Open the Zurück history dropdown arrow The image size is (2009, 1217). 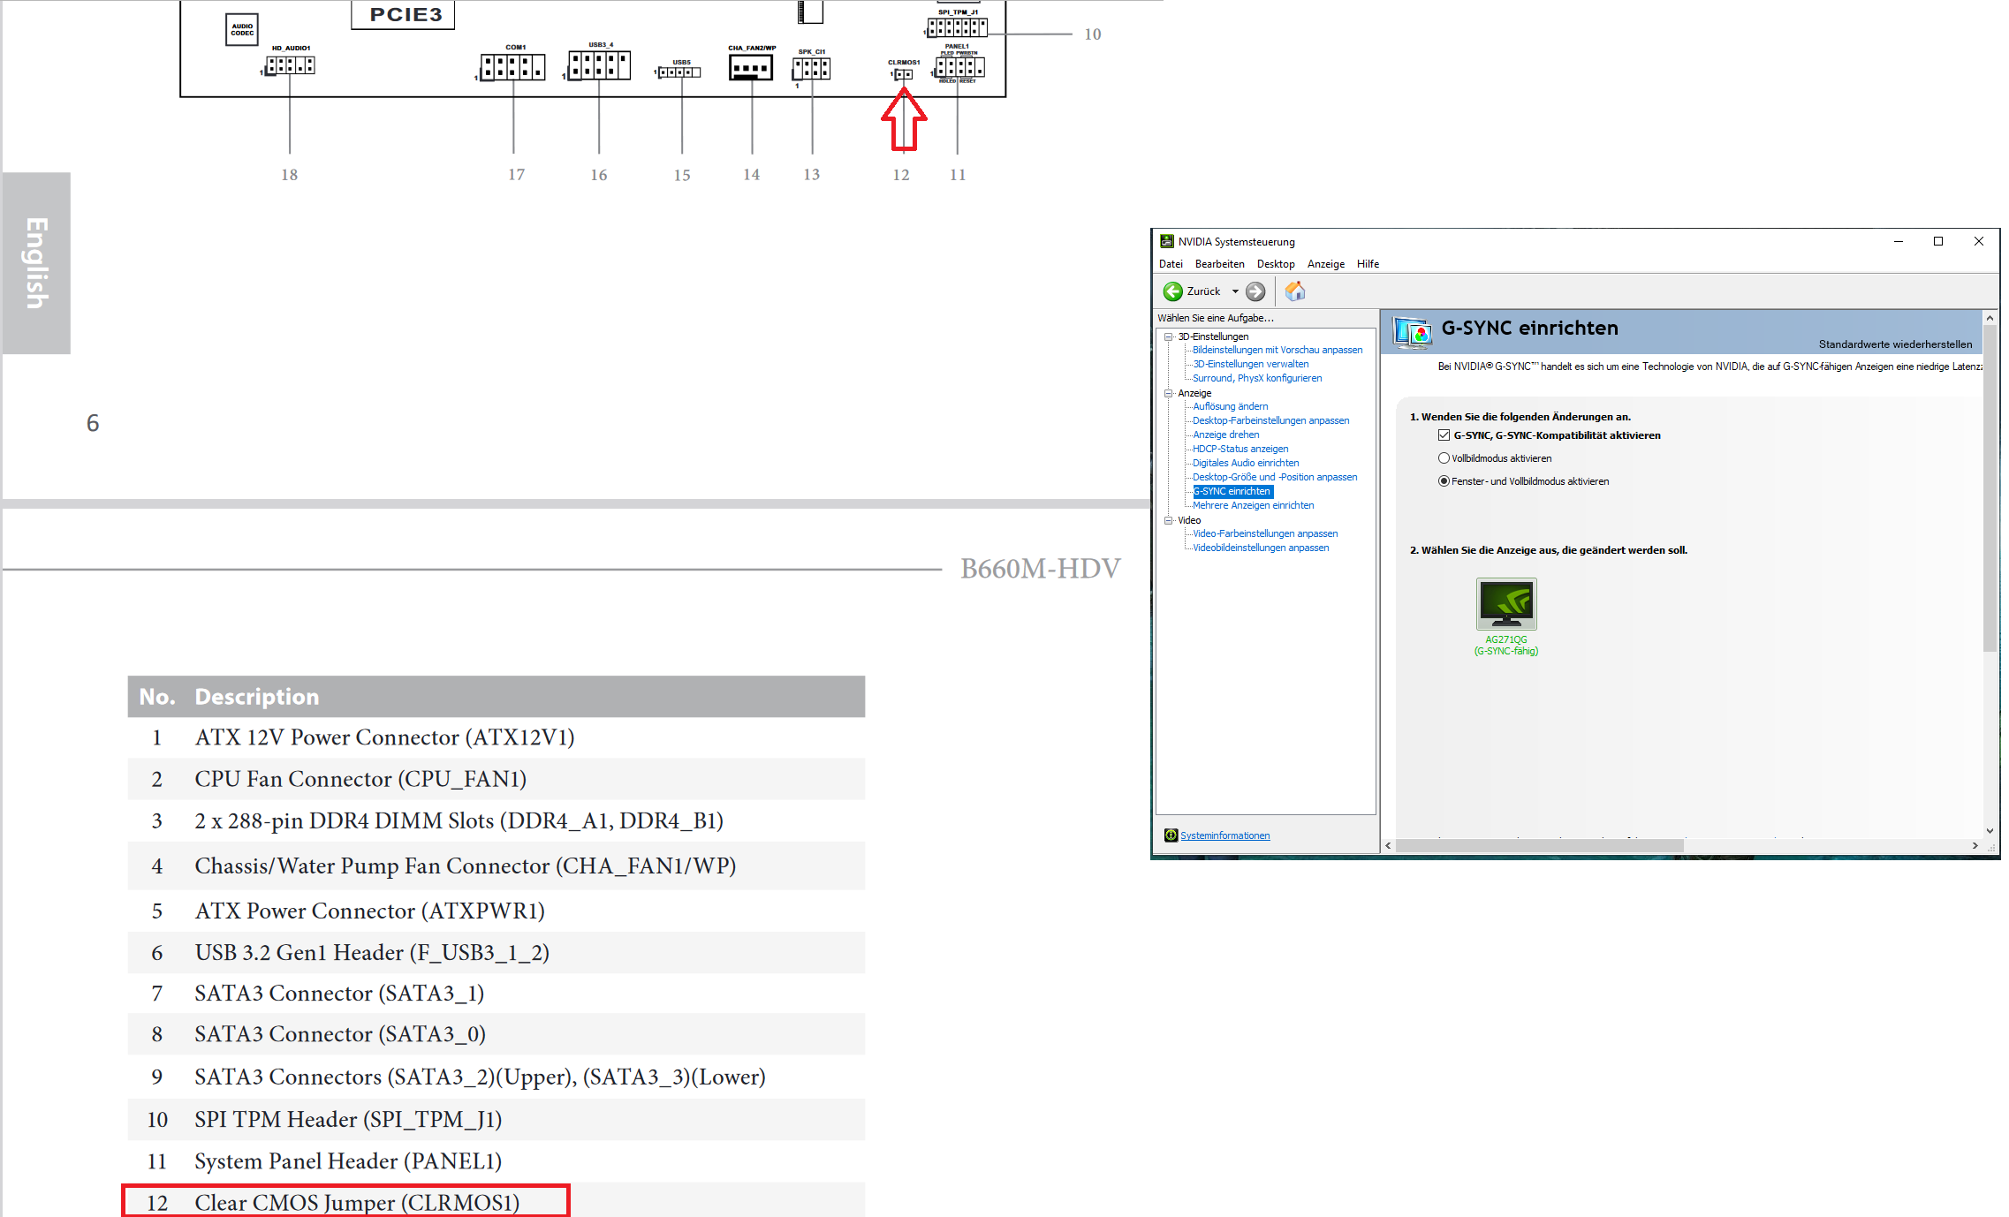point(1235,291)
